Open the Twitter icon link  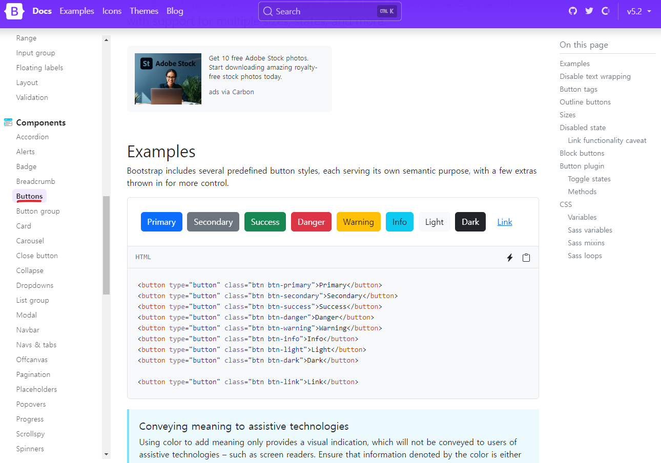(x=589, y=11)
